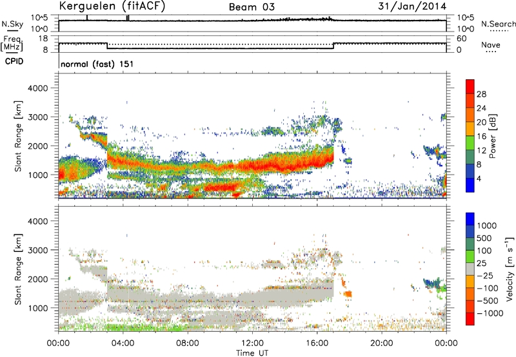Click the "-1000" label on Velocity colorbar
The height and width of the screenshot is (357, 516).
[490, 313]
